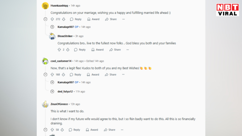Upvote ZeusOfGreece's comment with 58 votes

[x=52, y=130]
